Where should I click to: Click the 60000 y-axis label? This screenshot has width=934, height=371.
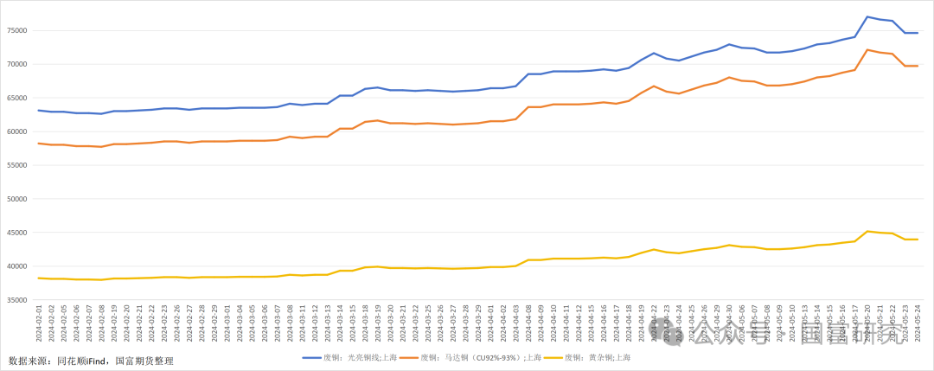(16, 131)
